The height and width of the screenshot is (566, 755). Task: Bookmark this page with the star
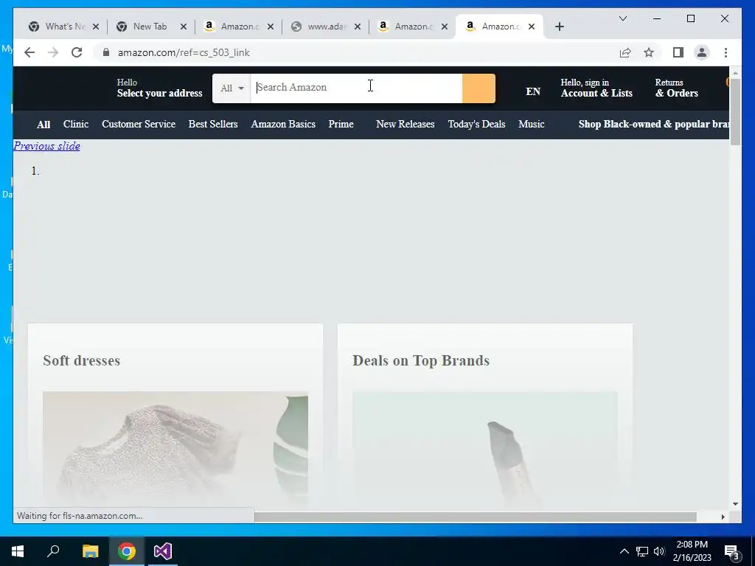tap(649, 52)
